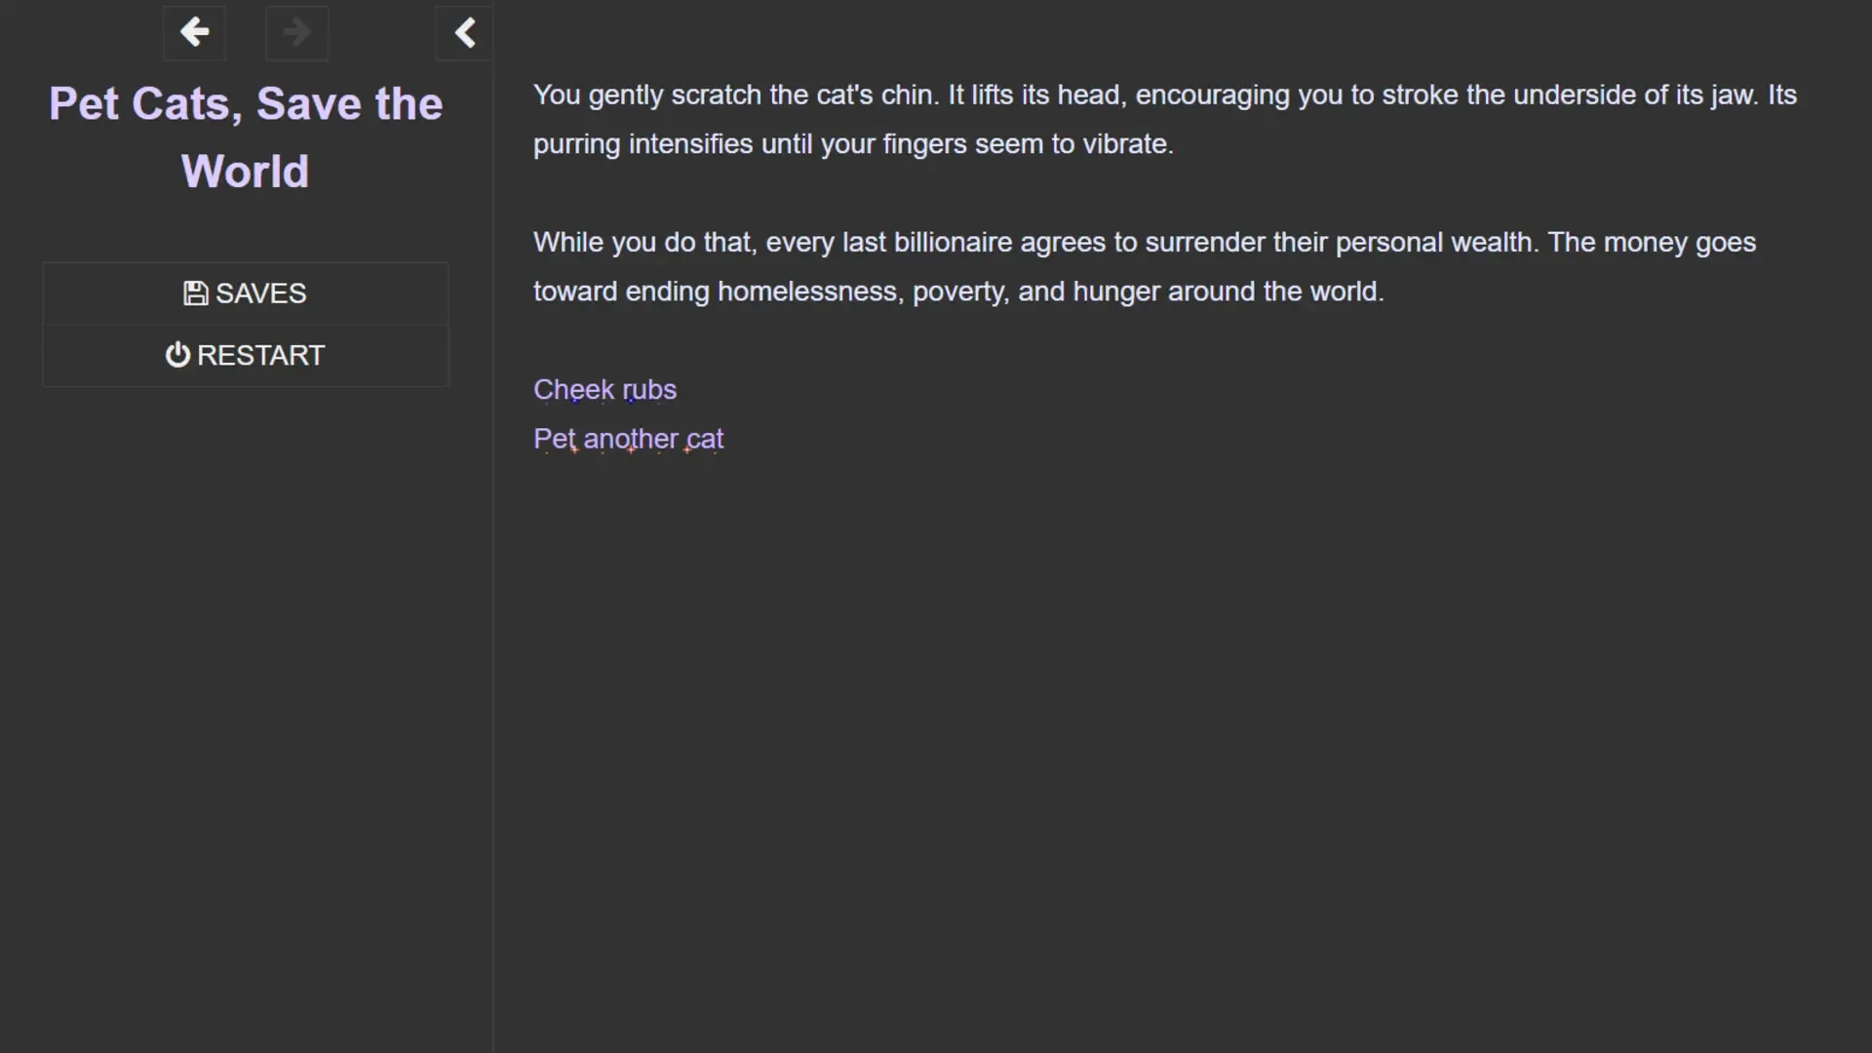The image size is (1872, 1053).
Task: Click the forward history arrow
Action: point(296,33)
